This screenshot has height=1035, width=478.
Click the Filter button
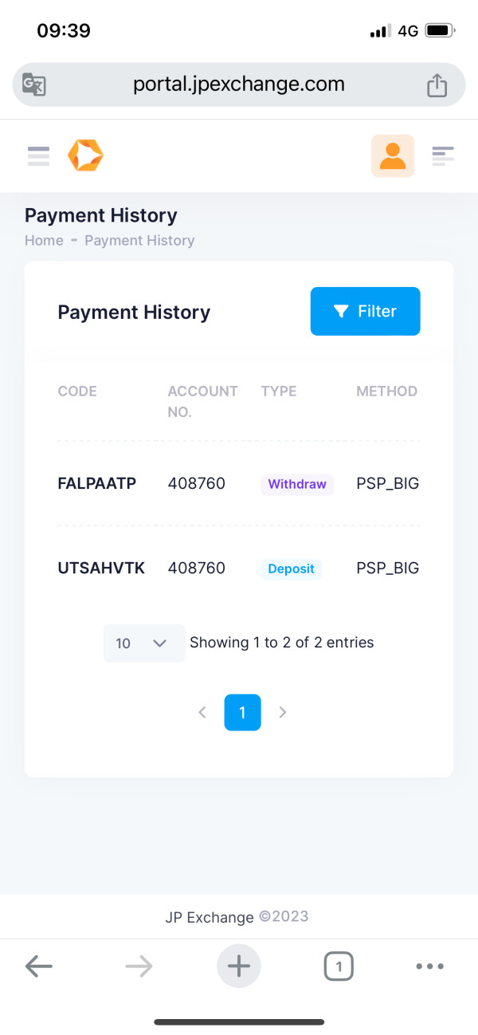pos(365,311)
